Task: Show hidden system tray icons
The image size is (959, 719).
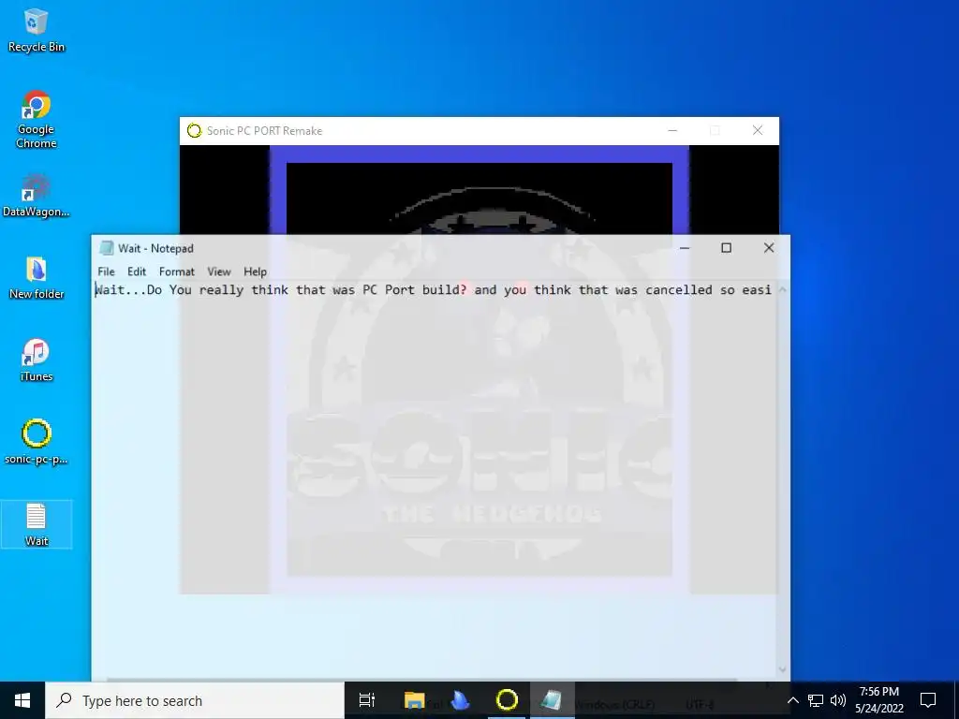Action: pos(792,700)
